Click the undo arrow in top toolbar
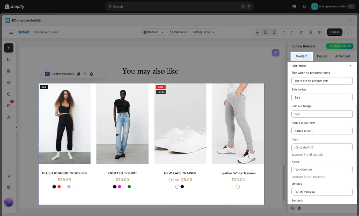 tap(284, 32)
